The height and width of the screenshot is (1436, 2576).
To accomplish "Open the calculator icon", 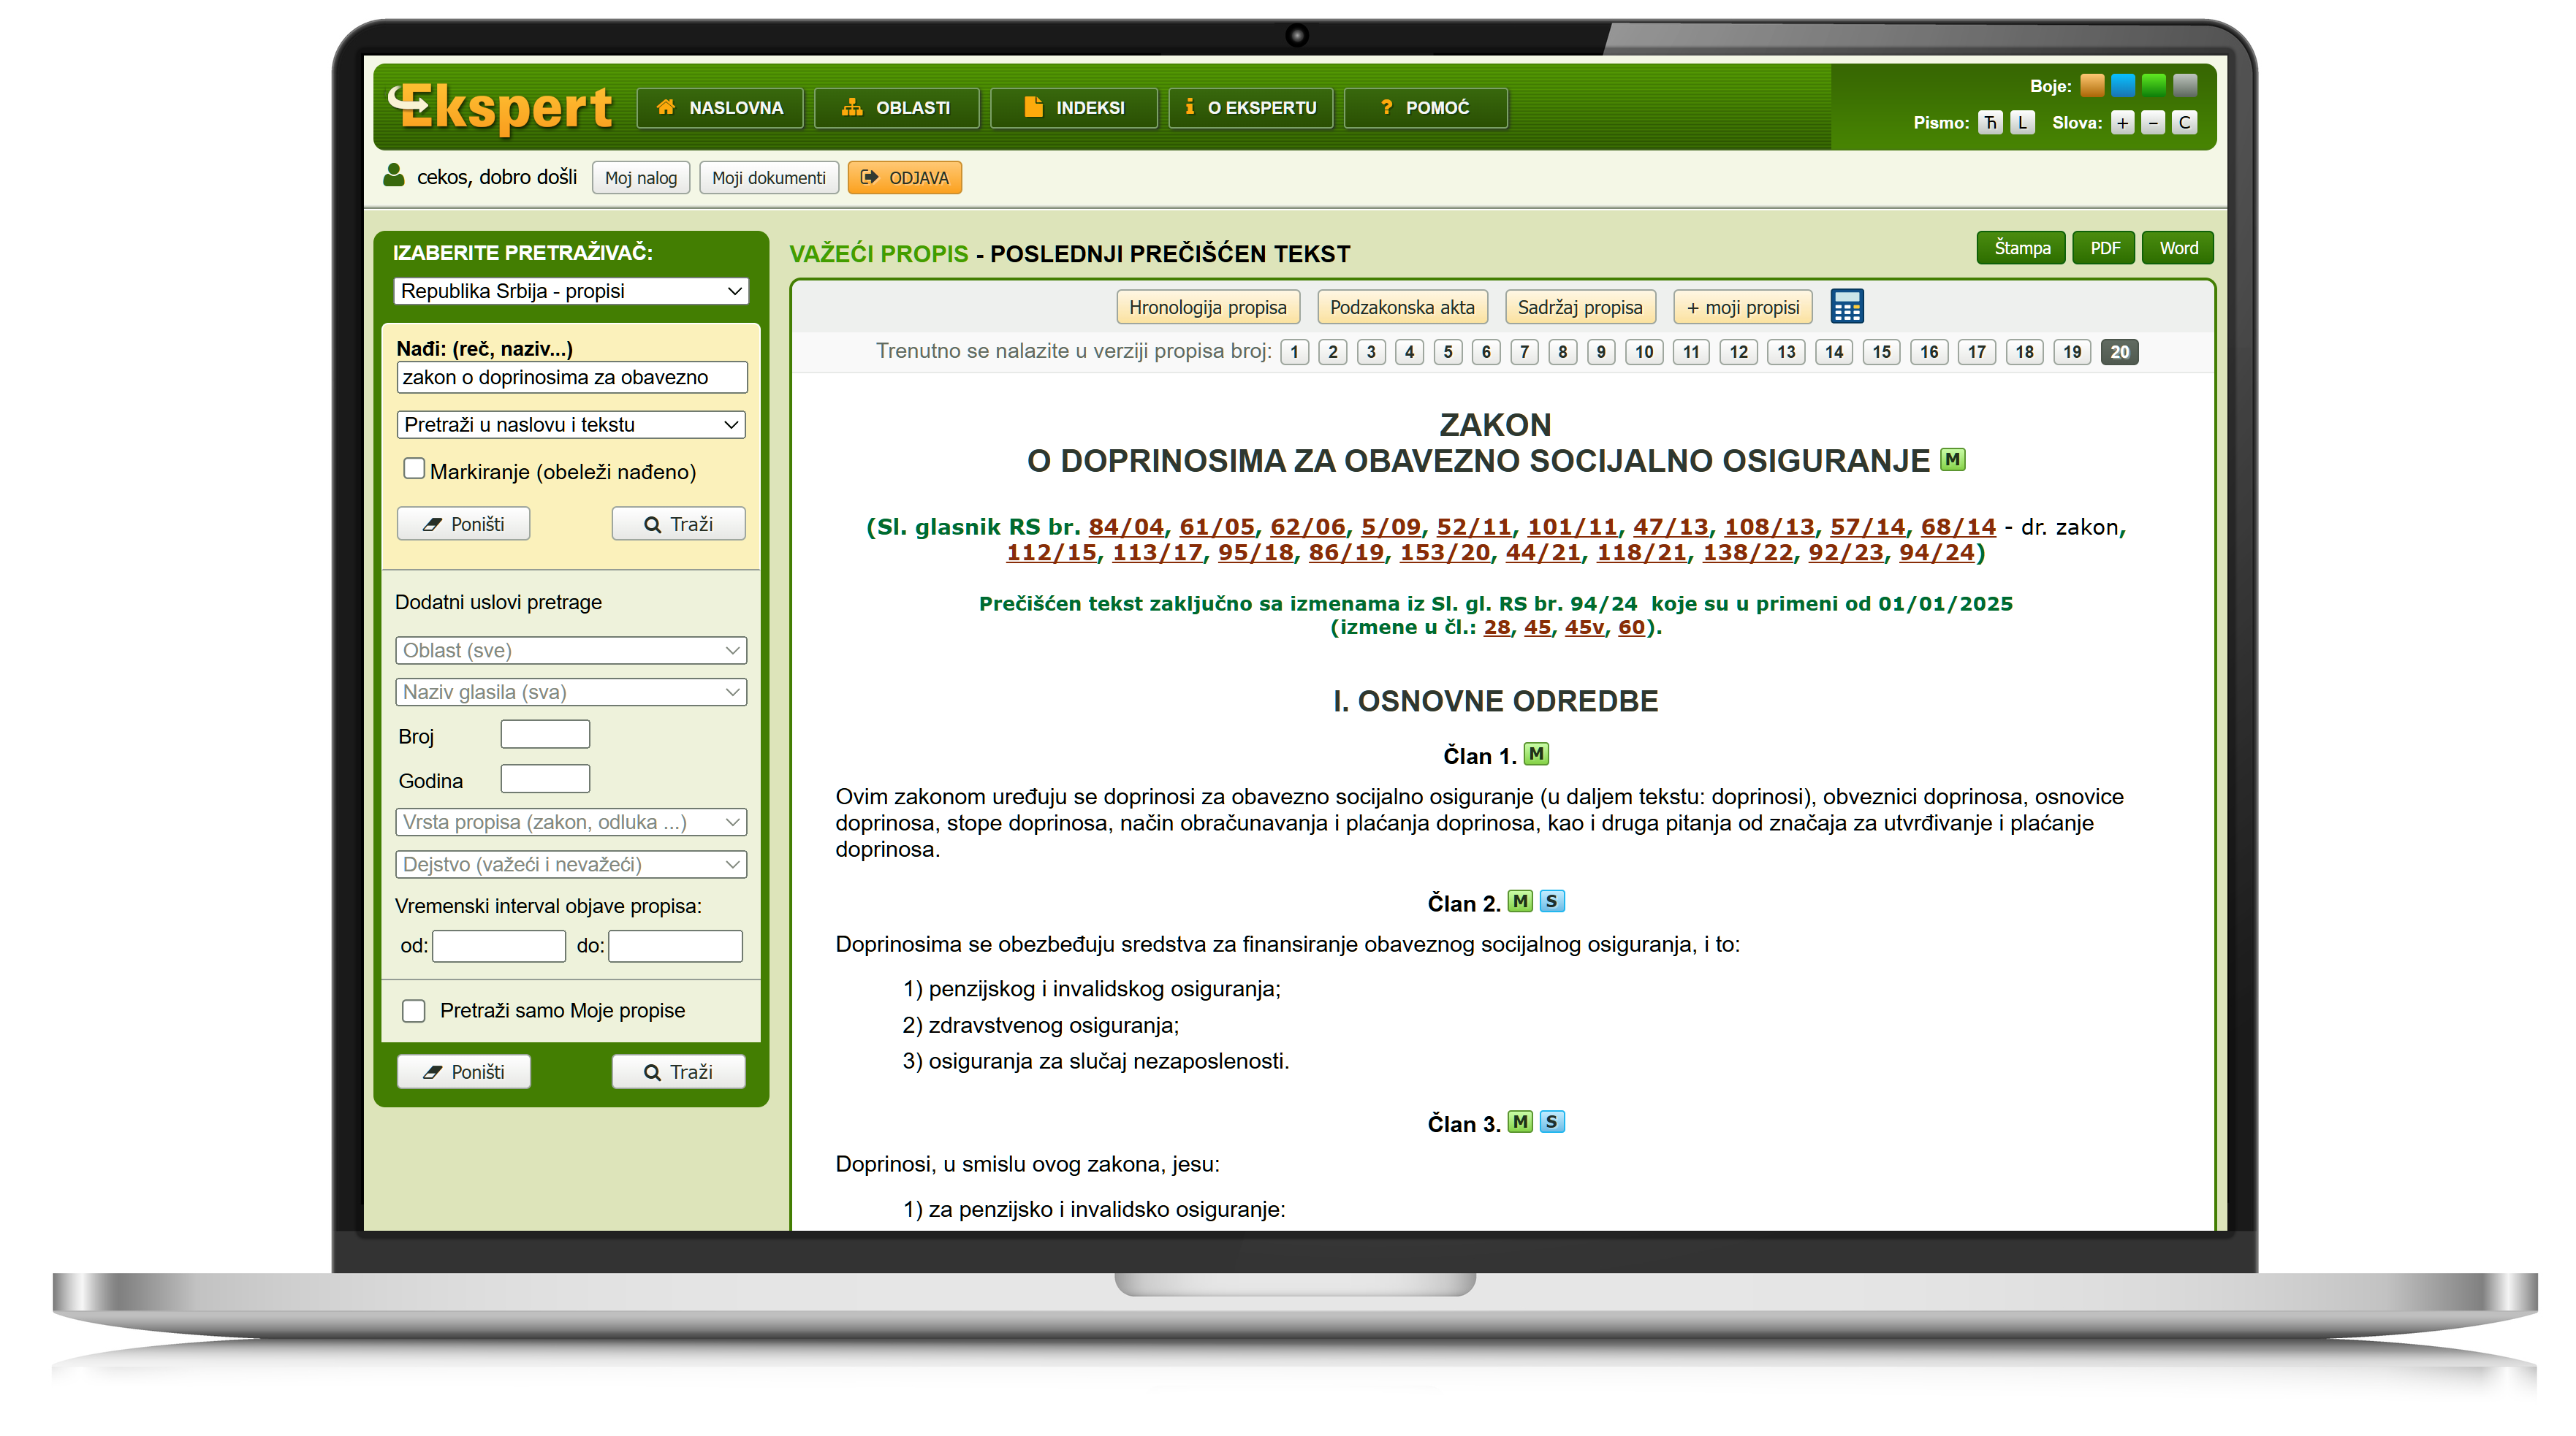I will point(1846,307).
